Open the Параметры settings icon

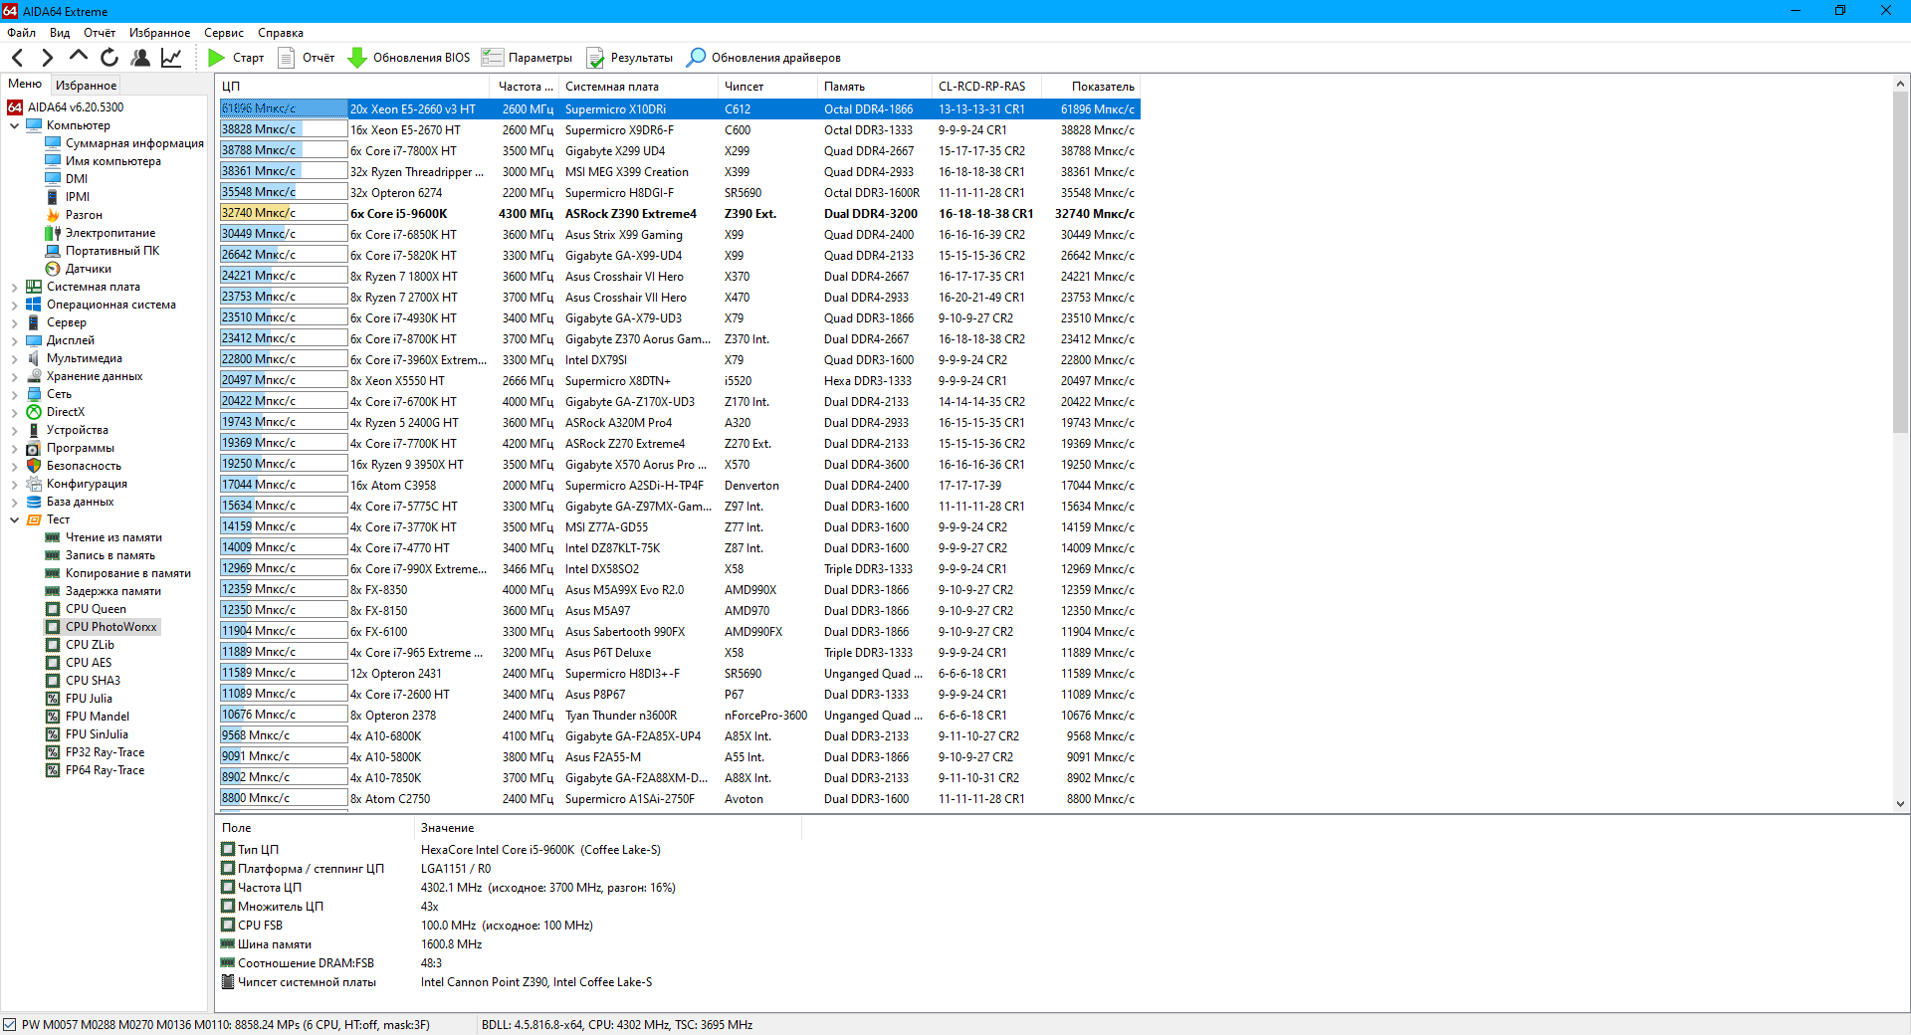coord(492,58)
